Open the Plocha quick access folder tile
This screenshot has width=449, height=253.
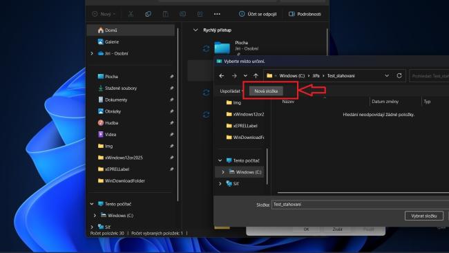(x=236, y=48)
